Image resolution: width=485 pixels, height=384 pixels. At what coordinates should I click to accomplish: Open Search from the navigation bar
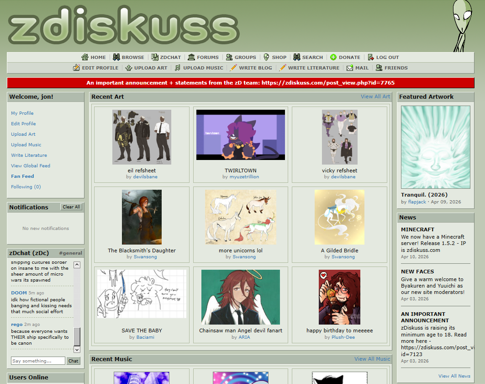[312, 57]
